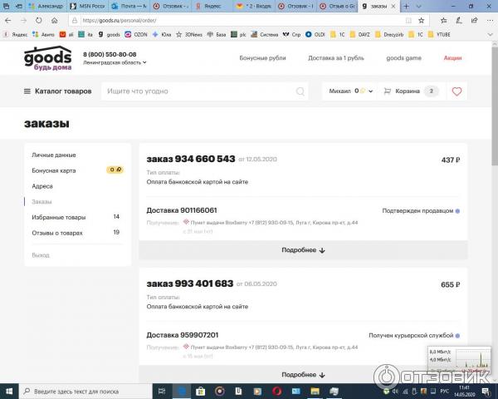Open Windows Start menu
The height and width of the screenshot is (399, 498).
pyautogui.click(x=8, y=390)
